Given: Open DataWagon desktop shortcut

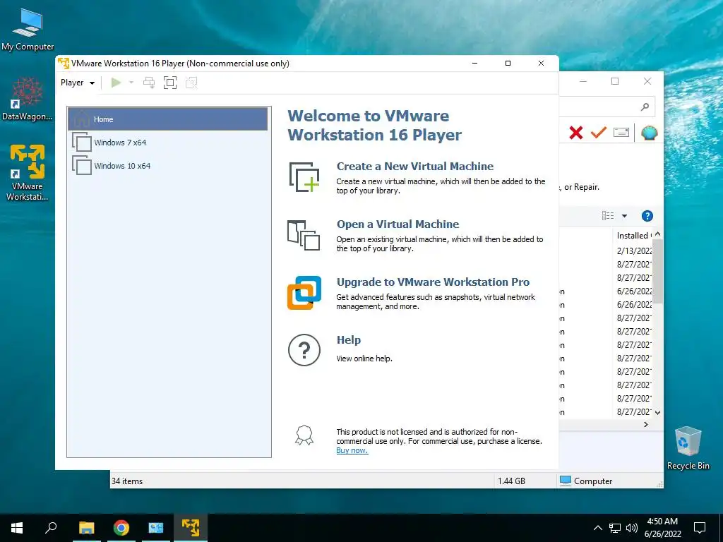Looking at the screenshot, I should pos(28,100).
